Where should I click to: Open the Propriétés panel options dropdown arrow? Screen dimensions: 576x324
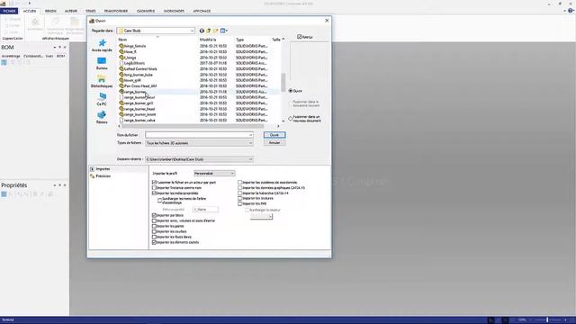pos(55,185)
